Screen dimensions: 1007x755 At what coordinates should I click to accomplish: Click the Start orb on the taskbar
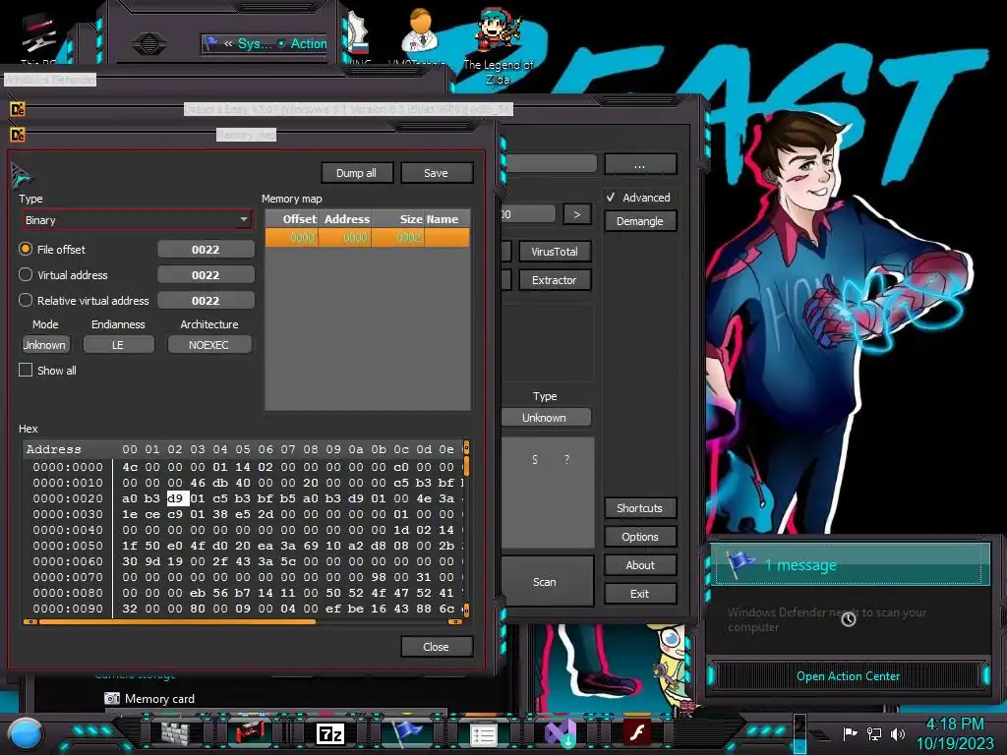[x=26, y=733]
